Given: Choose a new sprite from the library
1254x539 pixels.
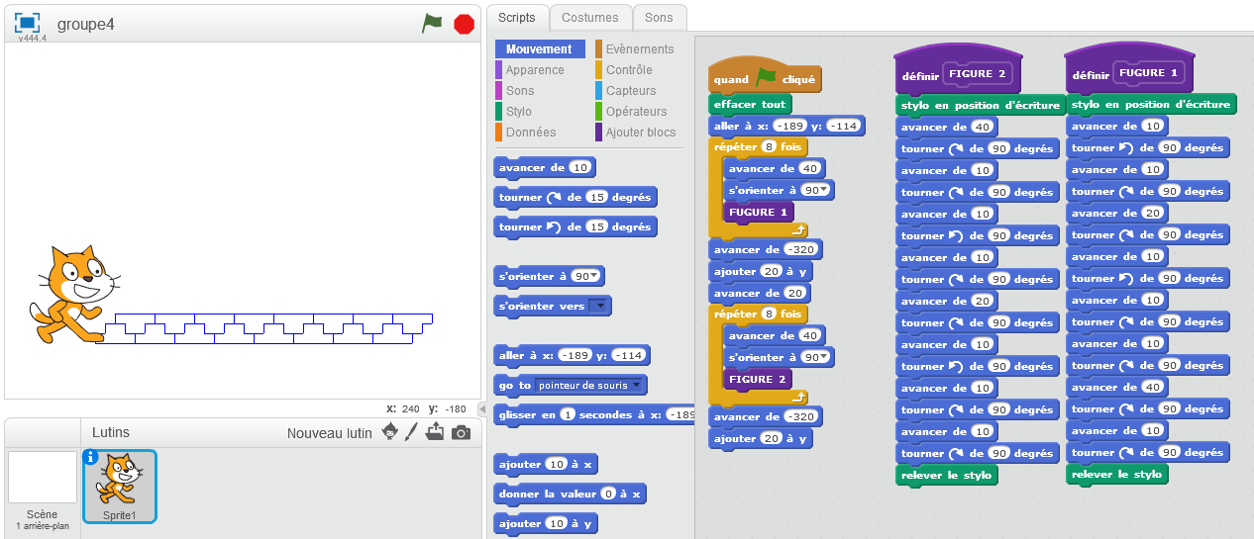Looking at the screenshot, I should [390, 432].
